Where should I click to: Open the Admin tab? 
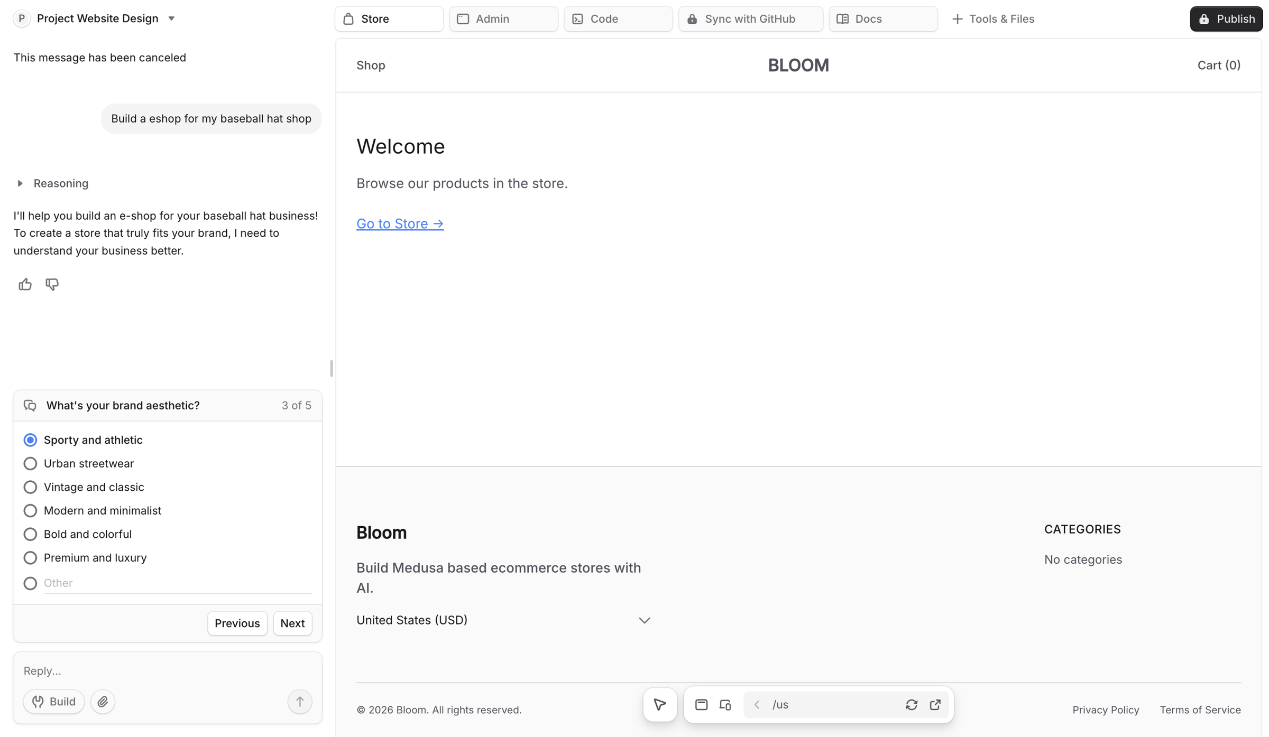click(x=503, y=19)
